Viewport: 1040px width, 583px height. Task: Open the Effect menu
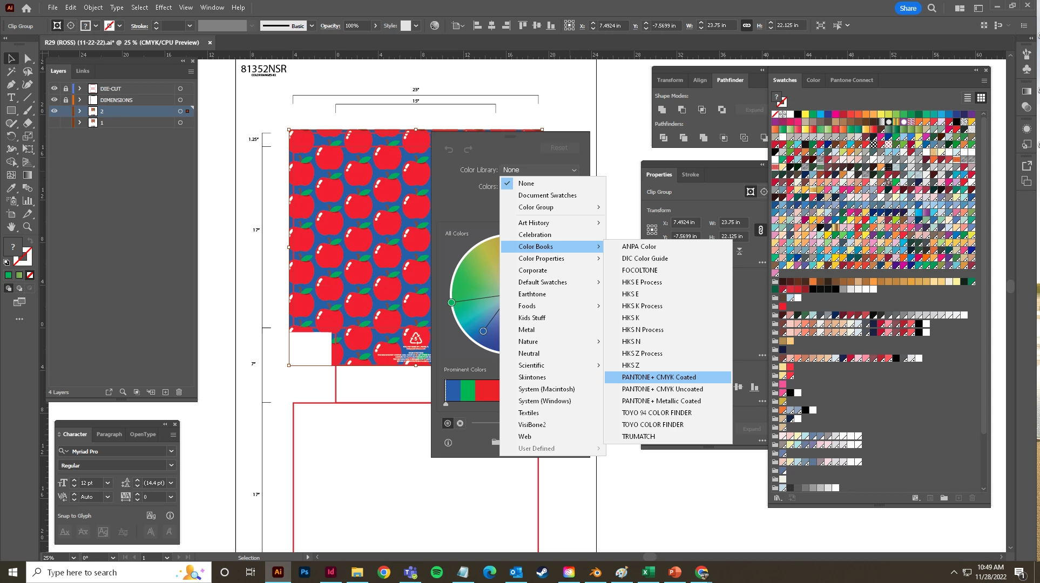click(x=163, y=8)
